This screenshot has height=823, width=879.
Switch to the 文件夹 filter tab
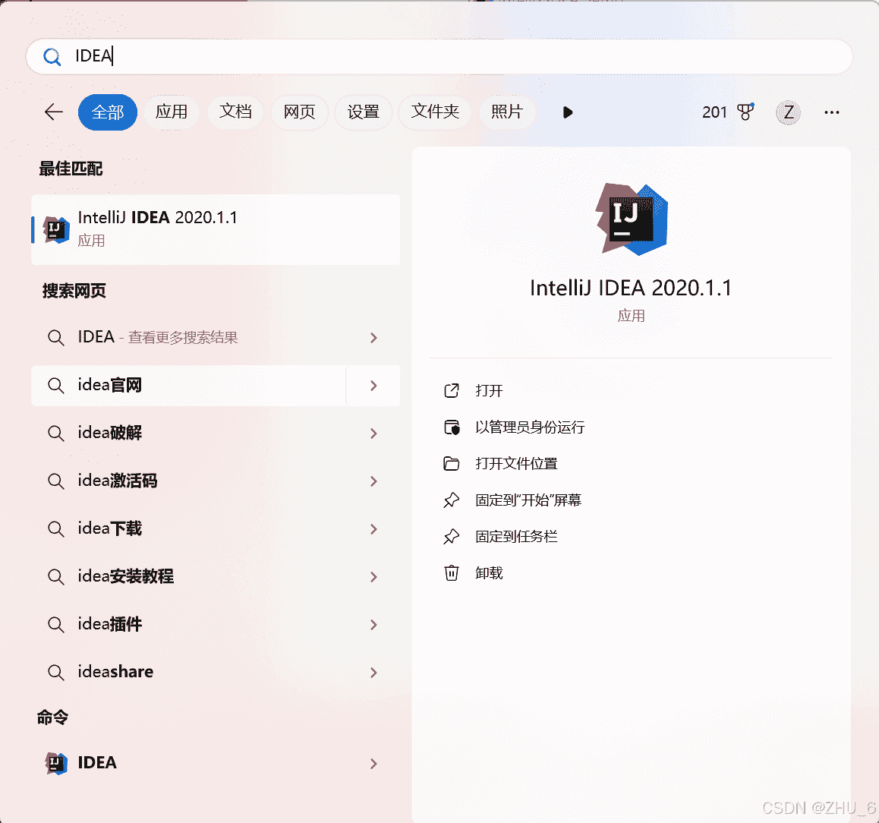pos(435,112)
